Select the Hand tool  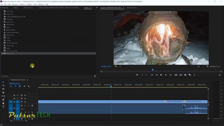pos(3,103)
